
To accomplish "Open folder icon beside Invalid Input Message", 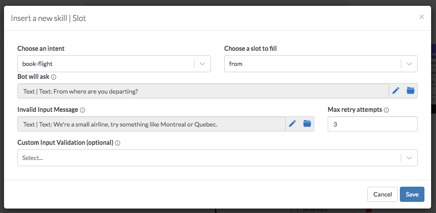I will click(x=307, y=124).
